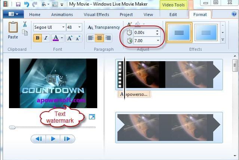Image resolution: width=239 pixels, height=160 pixels.
Task: Click full screen preview icon below video
Action: pyautogui.click(x=92, y=117)
